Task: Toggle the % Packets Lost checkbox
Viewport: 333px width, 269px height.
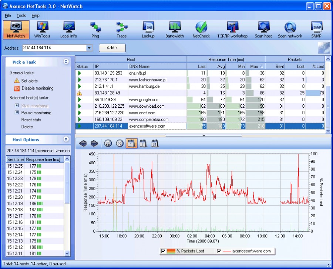Action: tap(163, 251)
